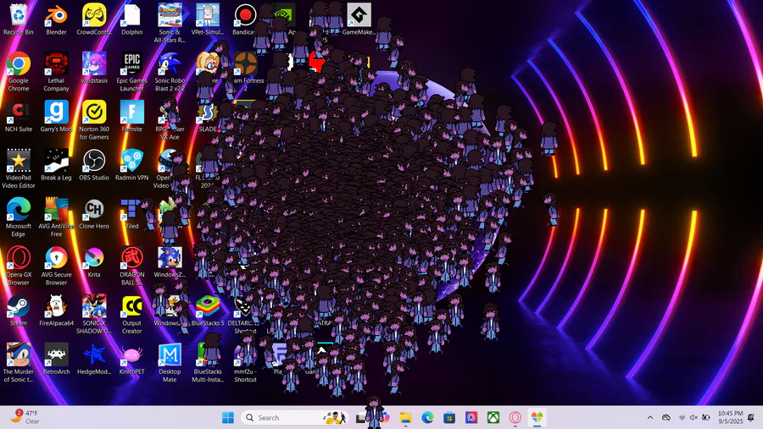763x429 pixels.
Task: Open Xbox app from the taskbar
Action: click(x=493, y=417)
